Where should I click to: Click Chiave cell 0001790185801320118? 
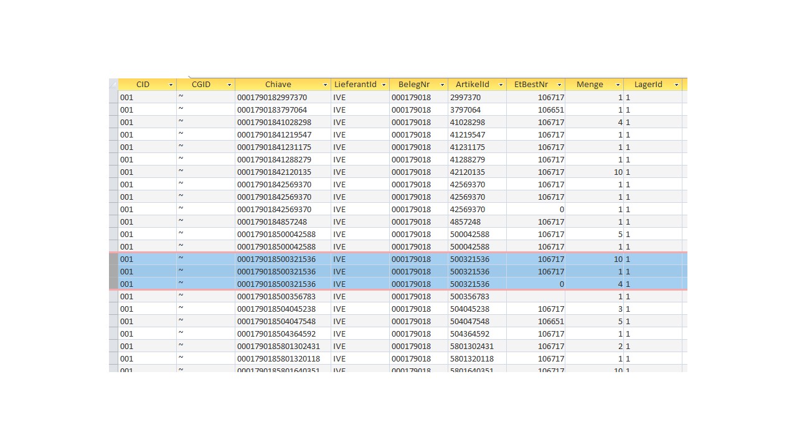point(283,358)
